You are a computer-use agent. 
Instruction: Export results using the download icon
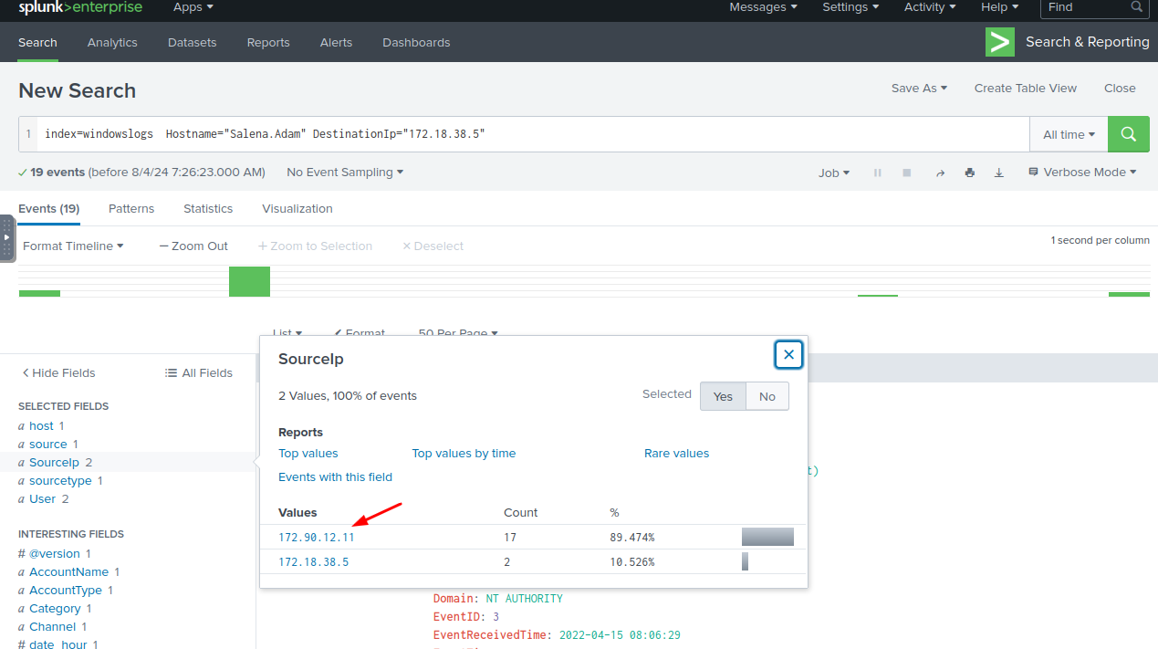point(998,173)
